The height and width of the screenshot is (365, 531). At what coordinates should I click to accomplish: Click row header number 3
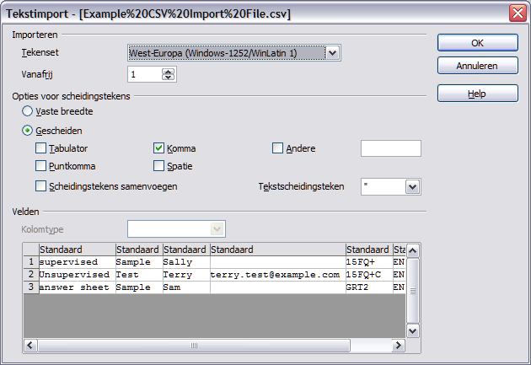click(31, 287)
